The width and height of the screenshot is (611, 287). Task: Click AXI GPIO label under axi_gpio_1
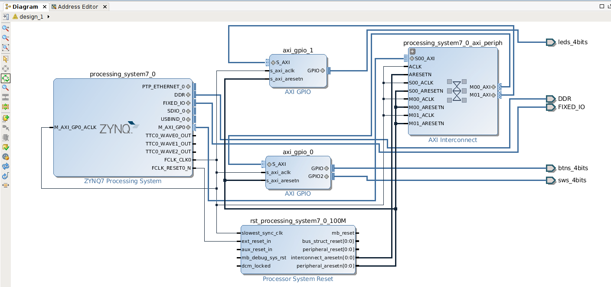298,92
